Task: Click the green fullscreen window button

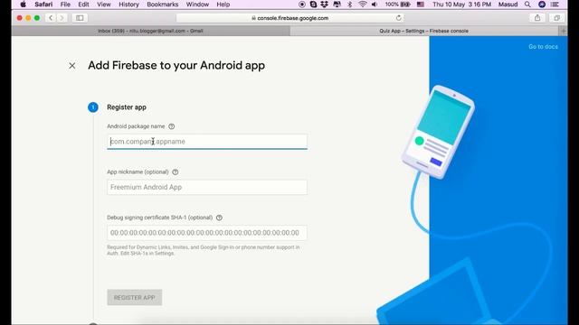Action: click(37, 18)
